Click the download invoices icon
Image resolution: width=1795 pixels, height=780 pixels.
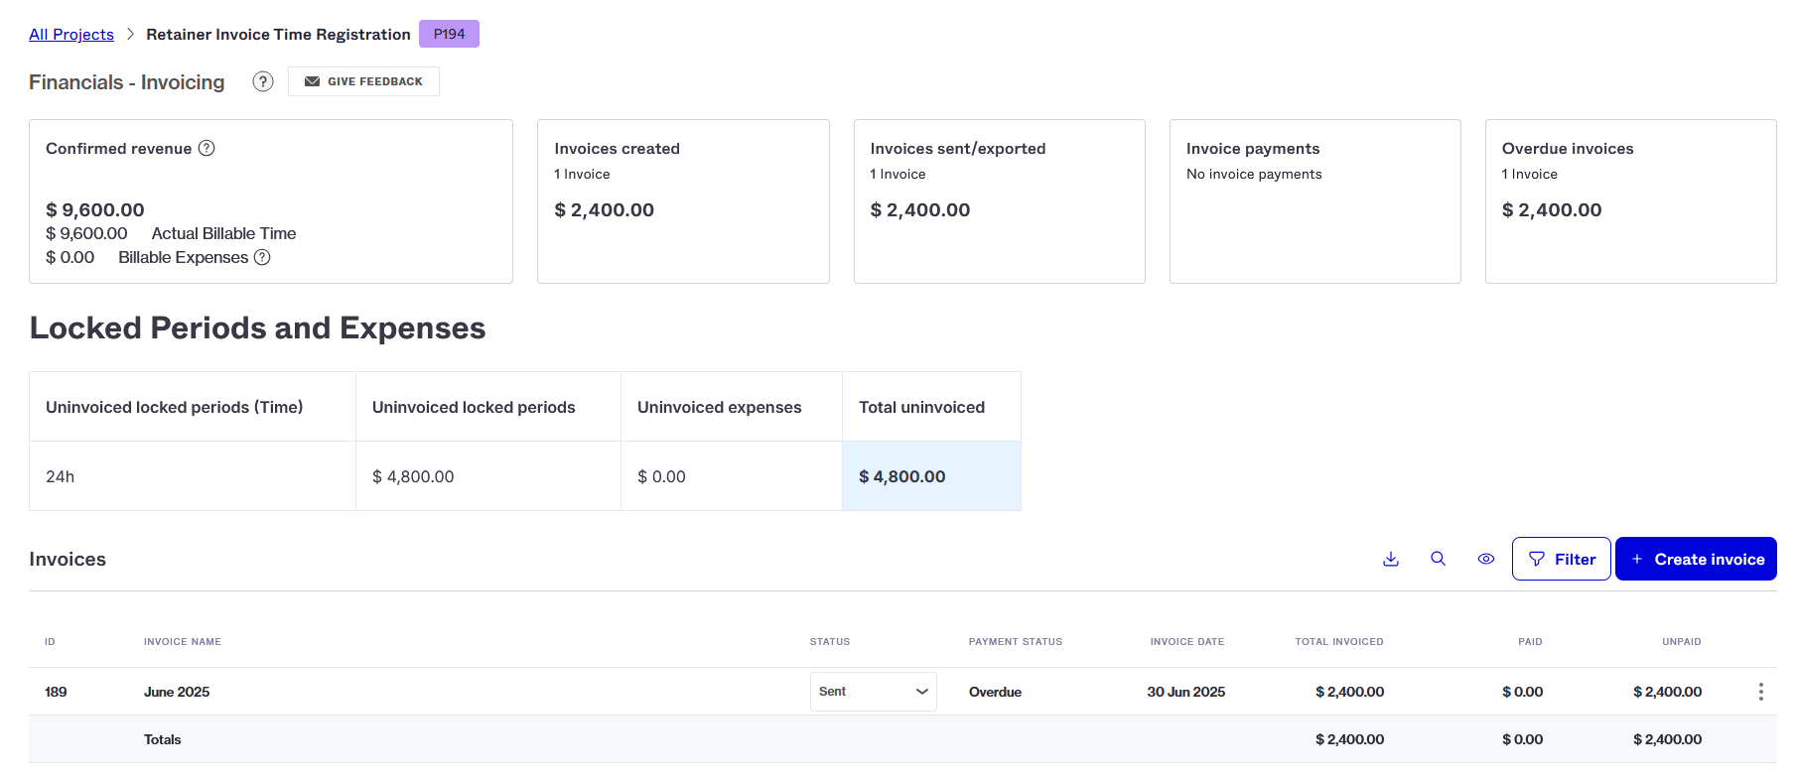pos(1391,559)
